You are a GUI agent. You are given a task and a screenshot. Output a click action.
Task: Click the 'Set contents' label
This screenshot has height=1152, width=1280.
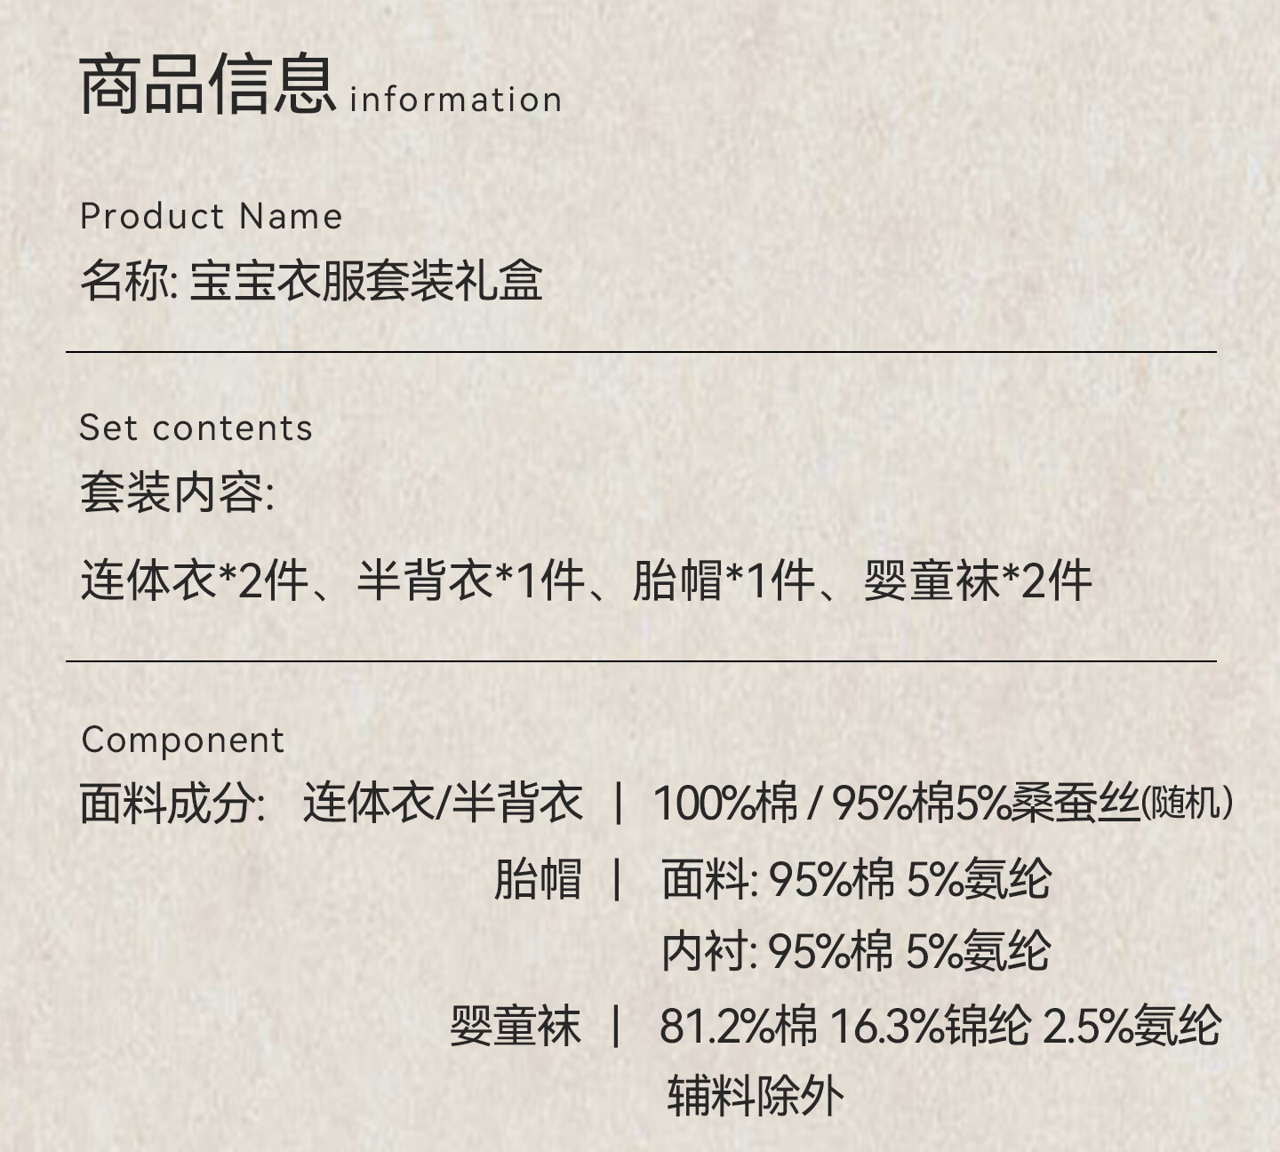196,428
